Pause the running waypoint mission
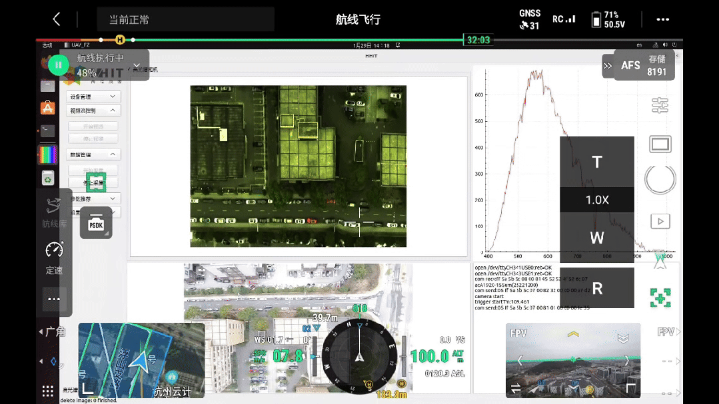This screenshot has width=719, height=404. click(59, 65)
